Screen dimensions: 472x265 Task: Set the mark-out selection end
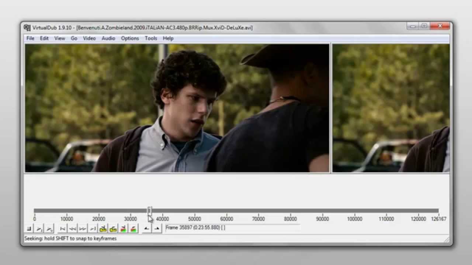[x=157, y=229]
